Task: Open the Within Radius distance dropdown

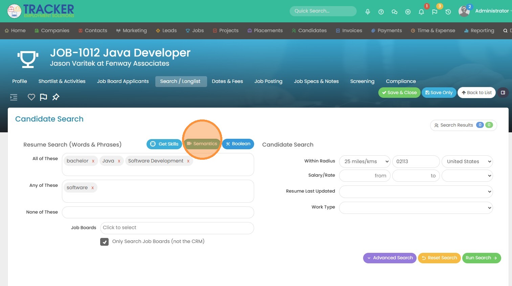Action: tap(365, 161)
